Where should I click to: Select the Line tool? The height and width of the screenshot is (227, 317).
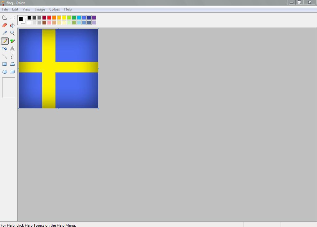5,56
